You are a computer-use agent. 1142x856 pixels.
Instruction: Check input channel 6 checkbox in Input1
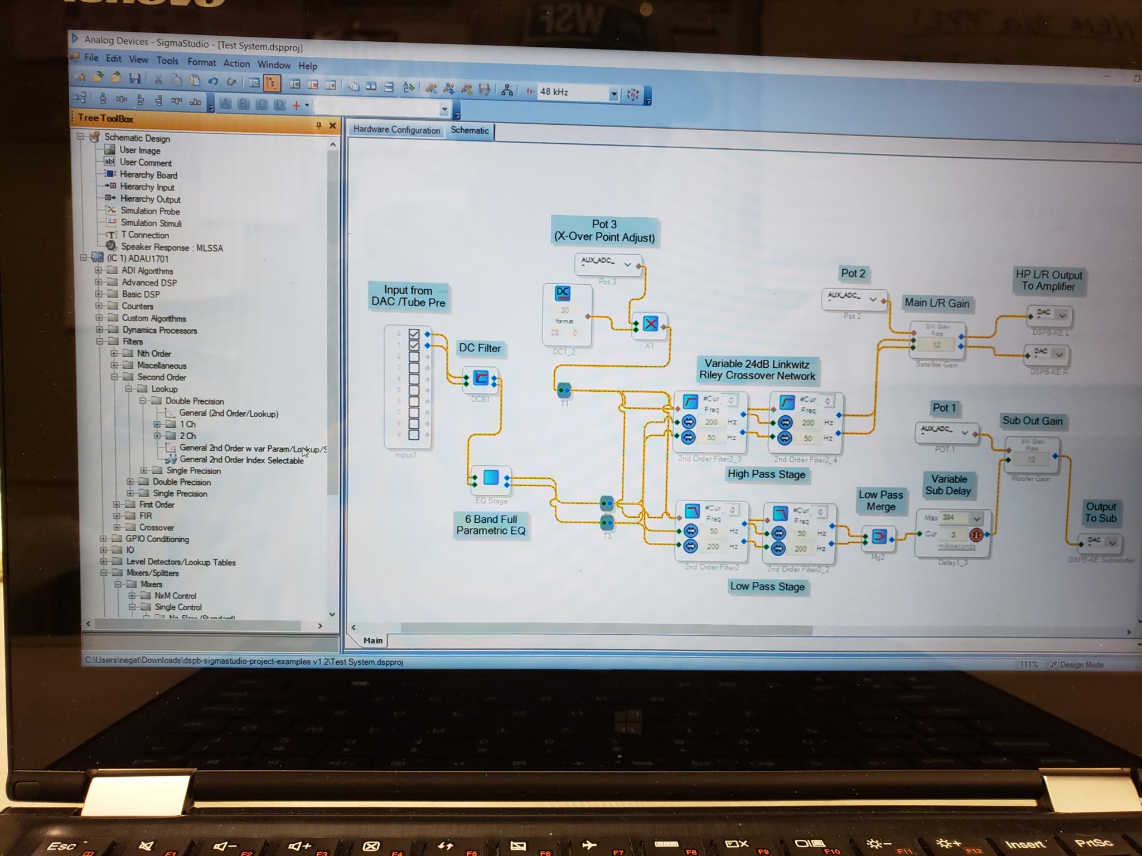click(414, 401)
